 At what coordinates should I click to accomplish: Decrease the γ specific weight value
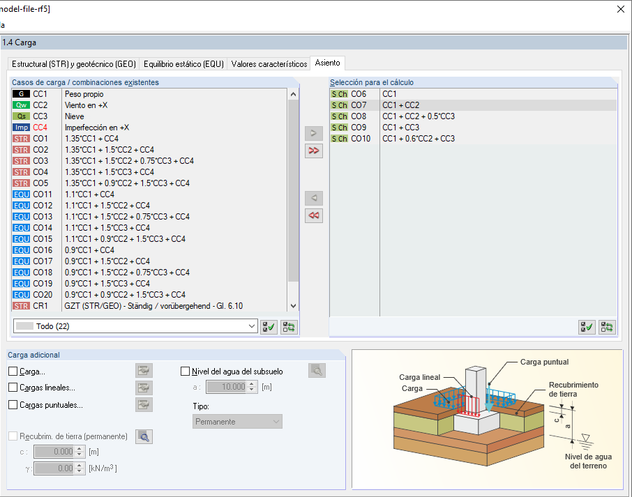point(80,471)
